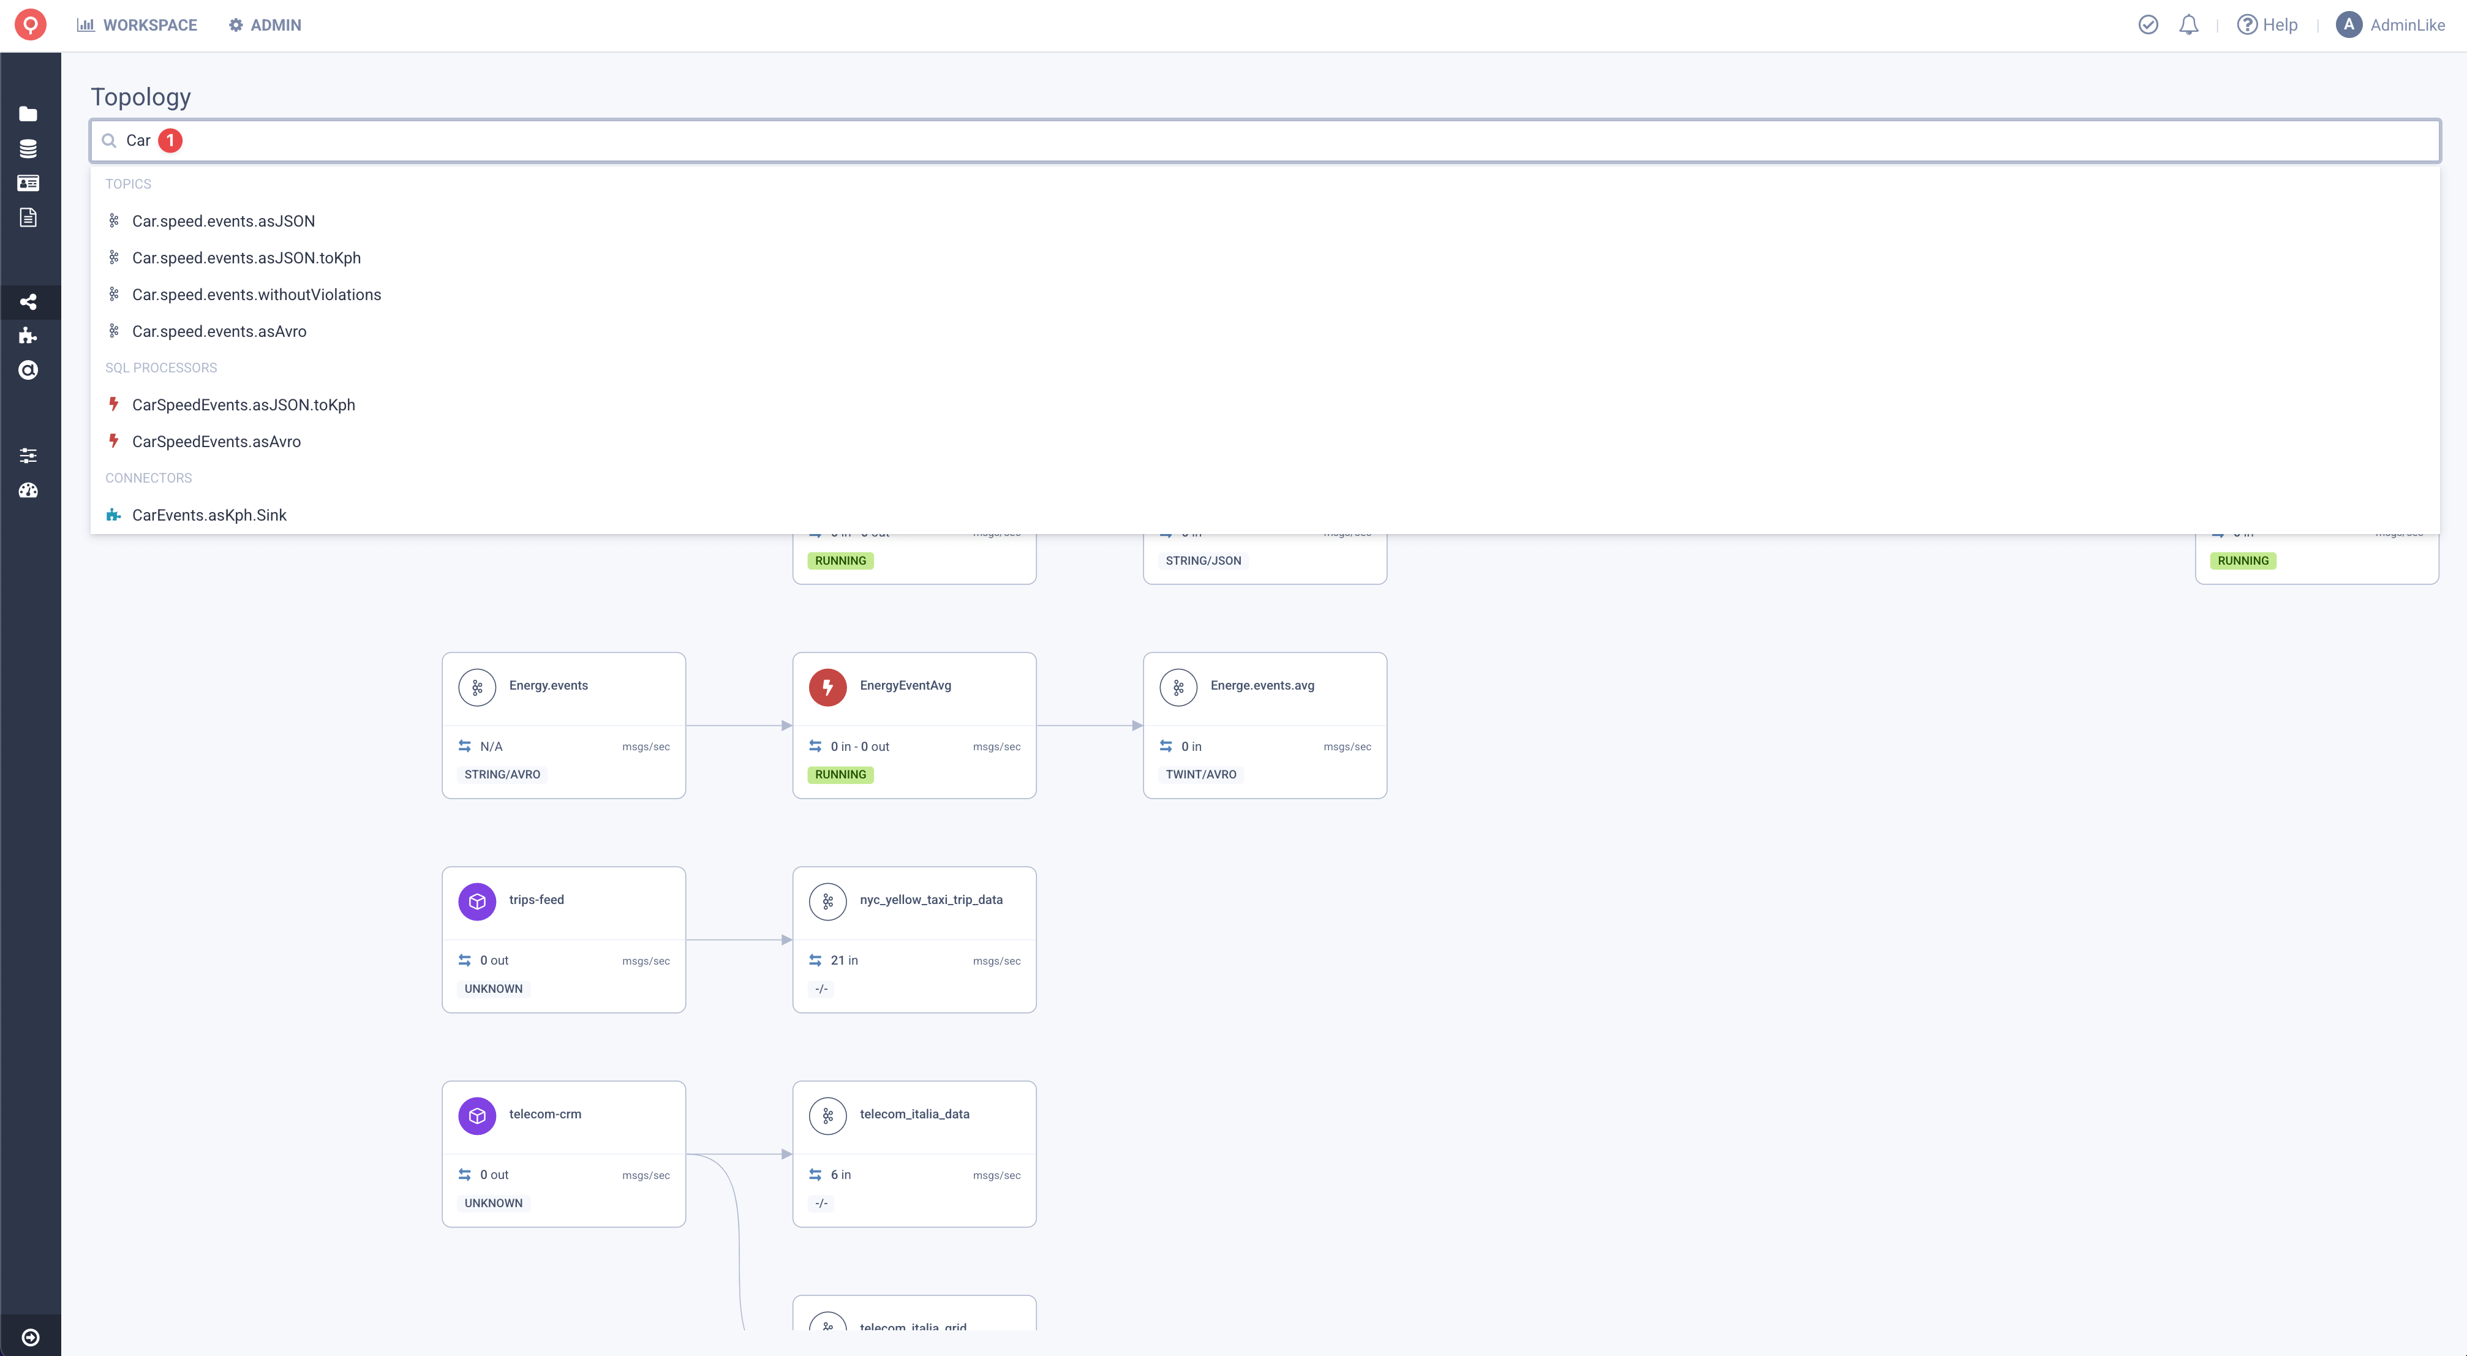Open the sliders settings icon in sidebar
The image size is (2467, 1356).
click(29, 456)
